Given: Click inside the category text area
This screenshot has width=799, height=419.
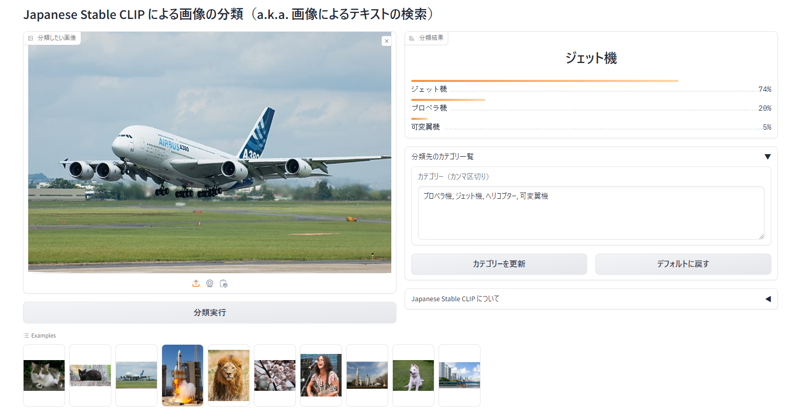Looking at the screenshot, I should [591, 213].
